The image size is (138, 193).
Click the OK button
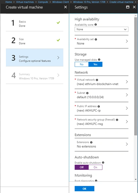84,189
